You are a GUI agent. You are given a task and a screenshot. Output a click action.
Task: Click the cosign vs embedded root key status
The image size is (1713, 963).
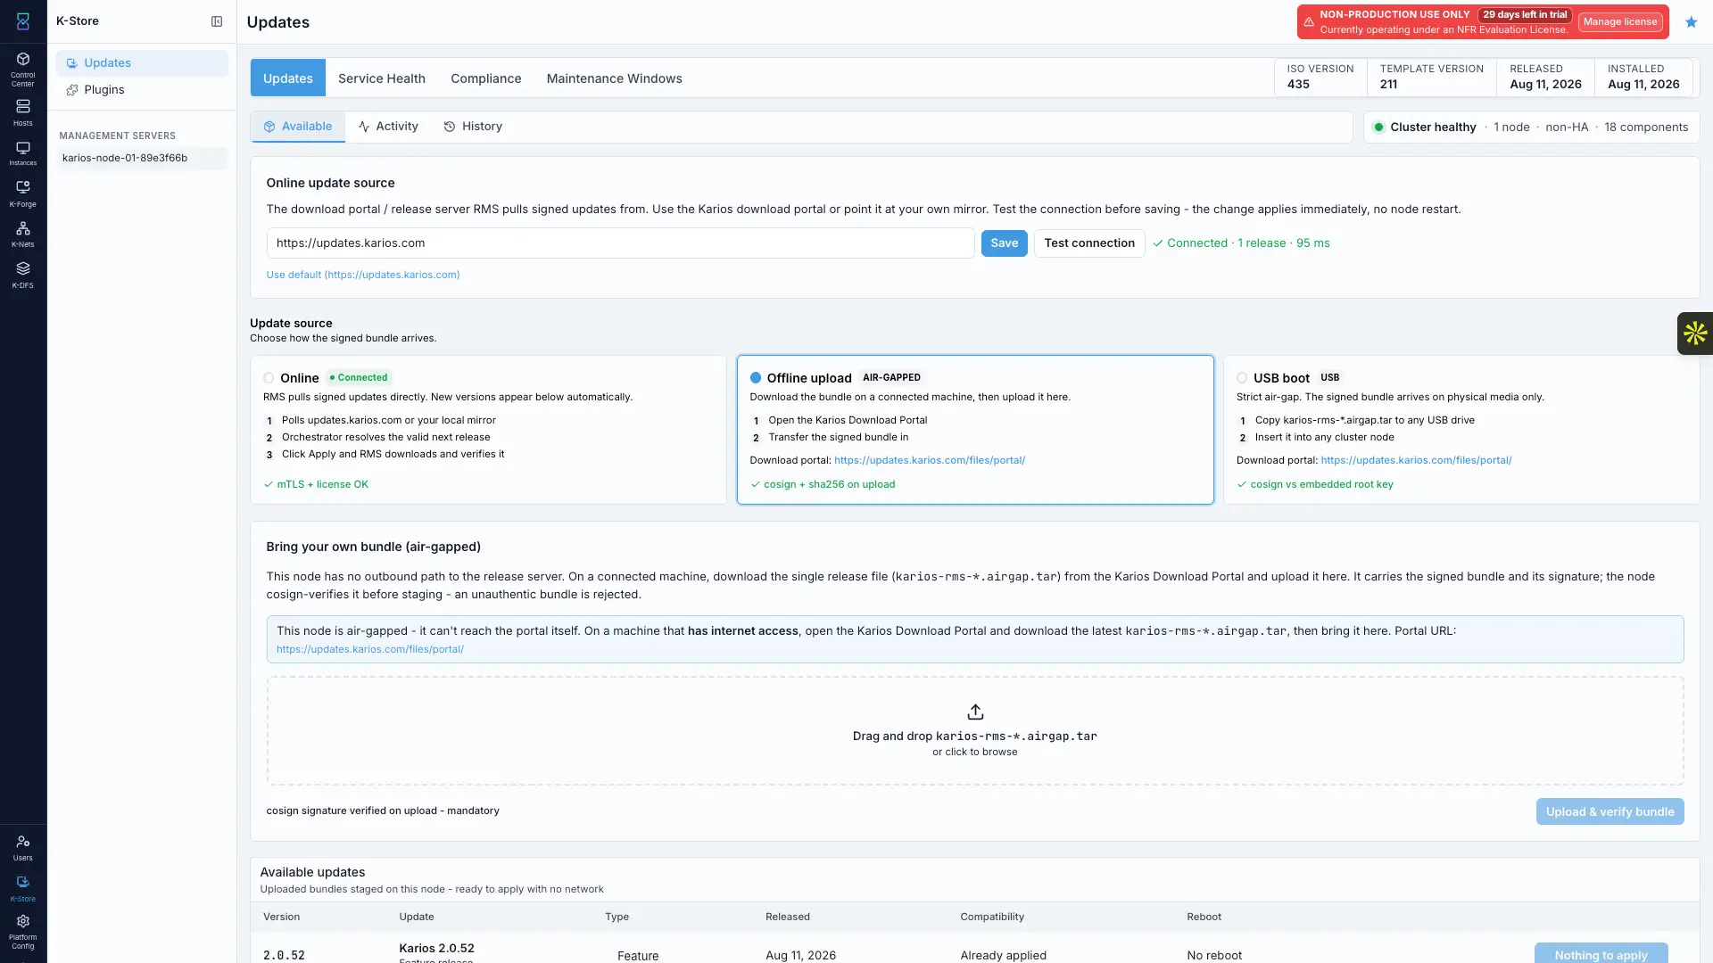1315,485
